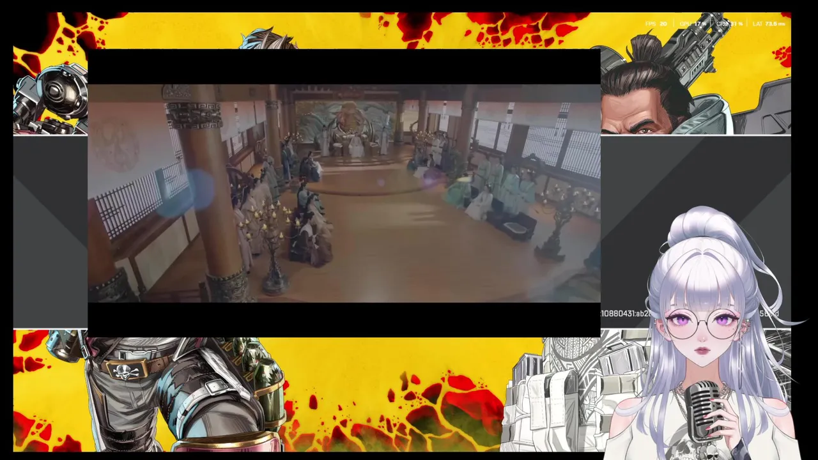The image size is (818, 460).
Task: Click the embedded video playing in the center
Action: (344, 193)
